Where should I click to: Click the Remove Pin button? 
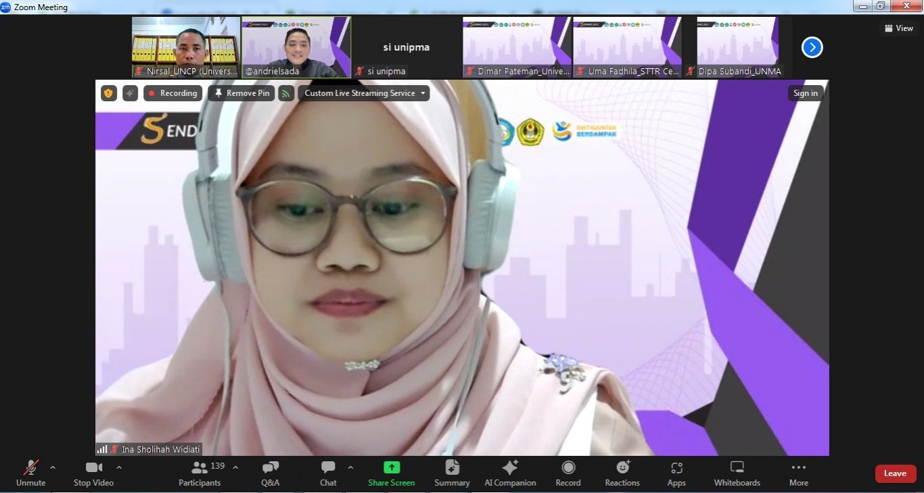[241, 93]
